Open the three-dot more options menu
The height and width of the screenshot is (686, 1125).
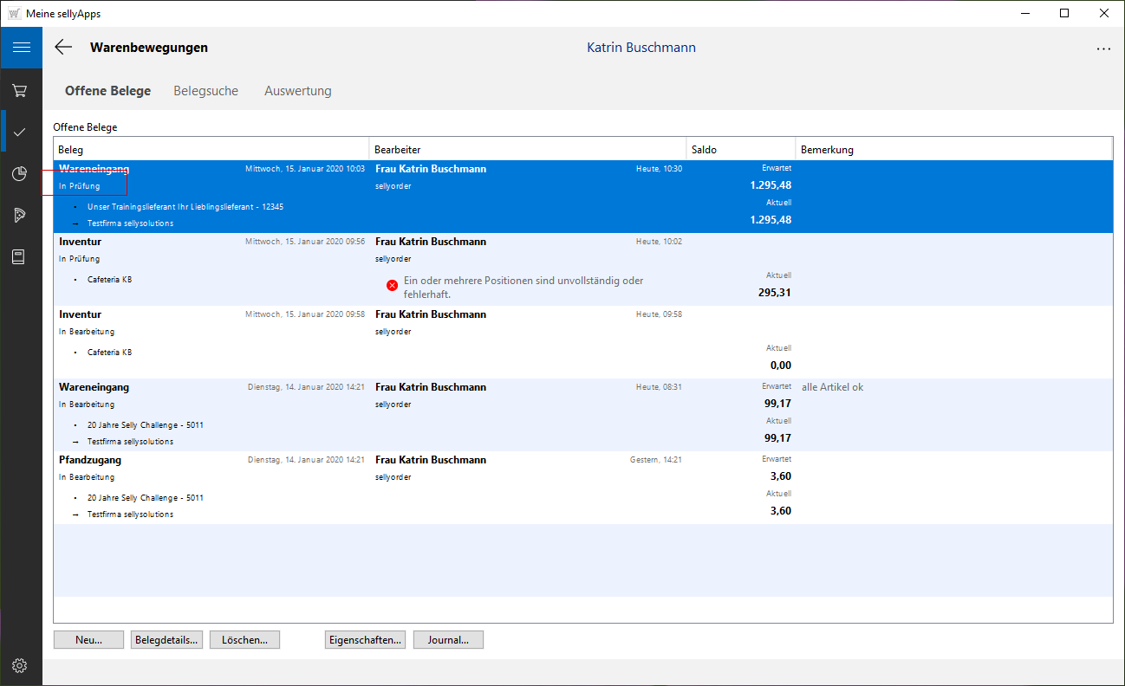[x=1102, y=49]
